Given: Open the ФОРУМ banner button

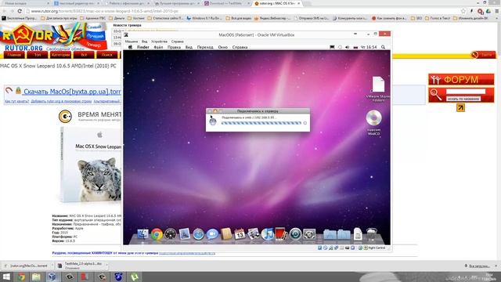Looking at the screenshot, I should click(x=461, y=79).
